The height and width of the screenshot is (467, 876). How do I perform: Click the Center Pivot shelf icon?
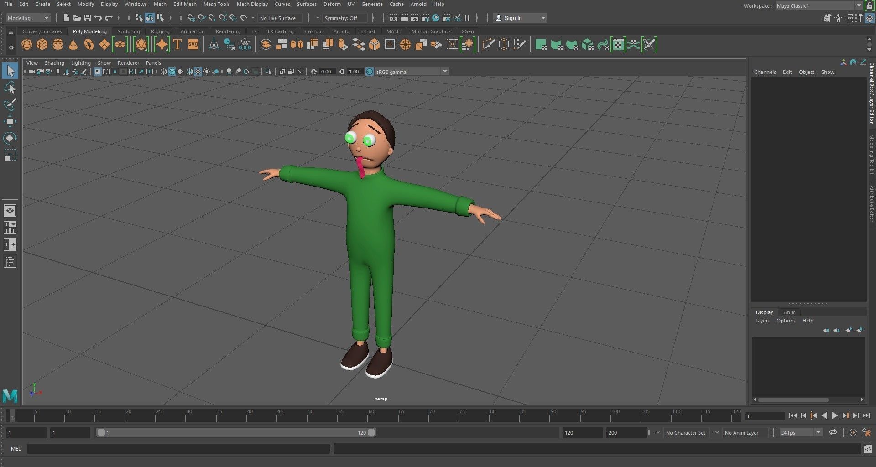click(x=214, y=44)
